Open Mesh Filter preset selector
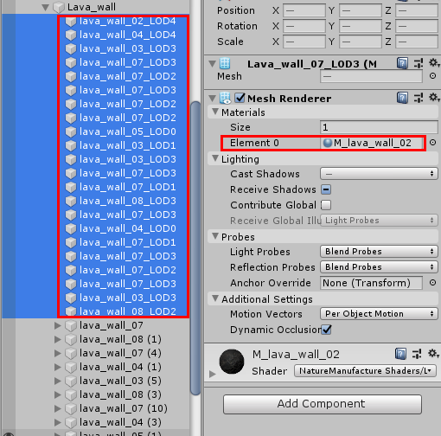The height and width of the screenshot is (436, 441). coord(419,63)
